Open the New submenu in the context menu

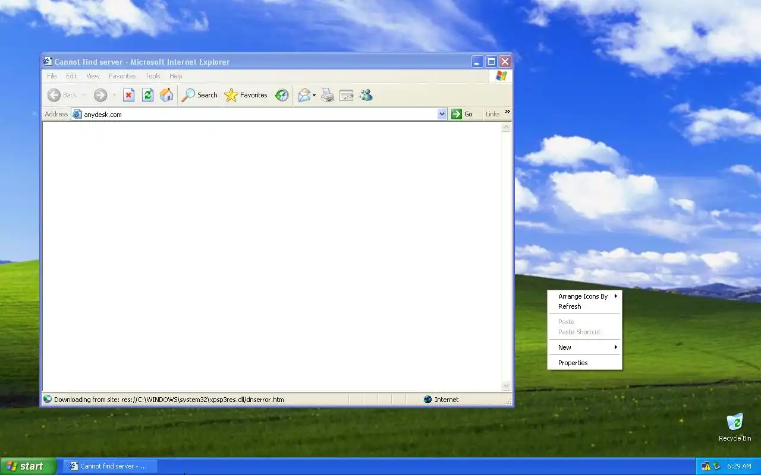(585, 347)
